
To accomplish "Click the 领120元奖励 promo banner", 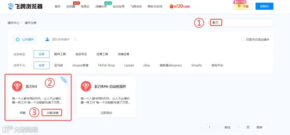I will click(179, 6).
